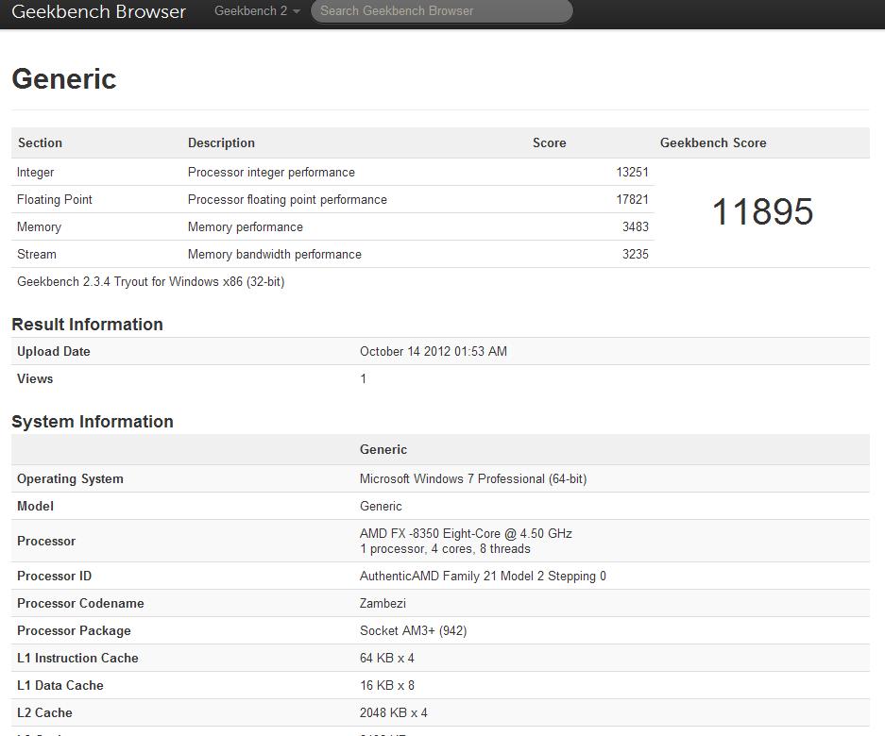Click the Search Geekbench Browser field

click(x=441, y=11)
